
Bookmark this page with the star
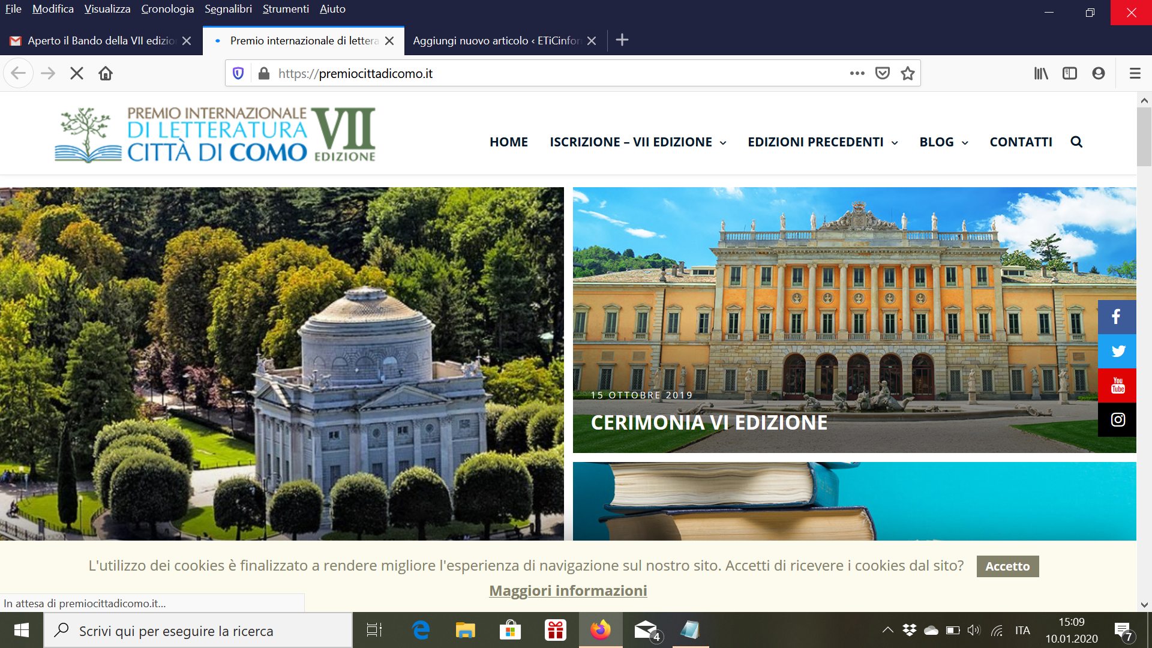tap(908, 73)
